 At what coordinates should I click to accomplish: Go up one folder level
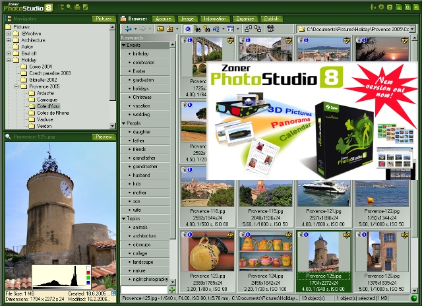coord(160,29)
